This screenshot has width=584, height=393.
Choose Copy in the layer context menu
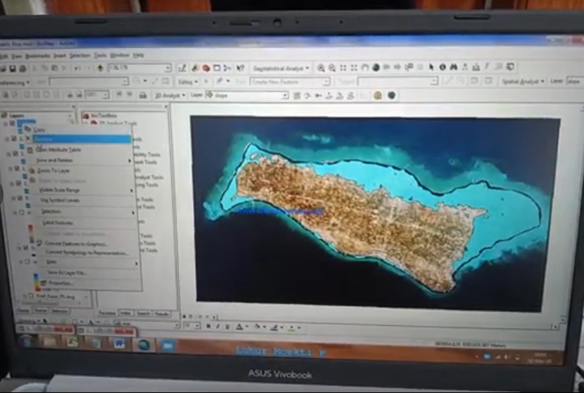(x=39, y=129)
